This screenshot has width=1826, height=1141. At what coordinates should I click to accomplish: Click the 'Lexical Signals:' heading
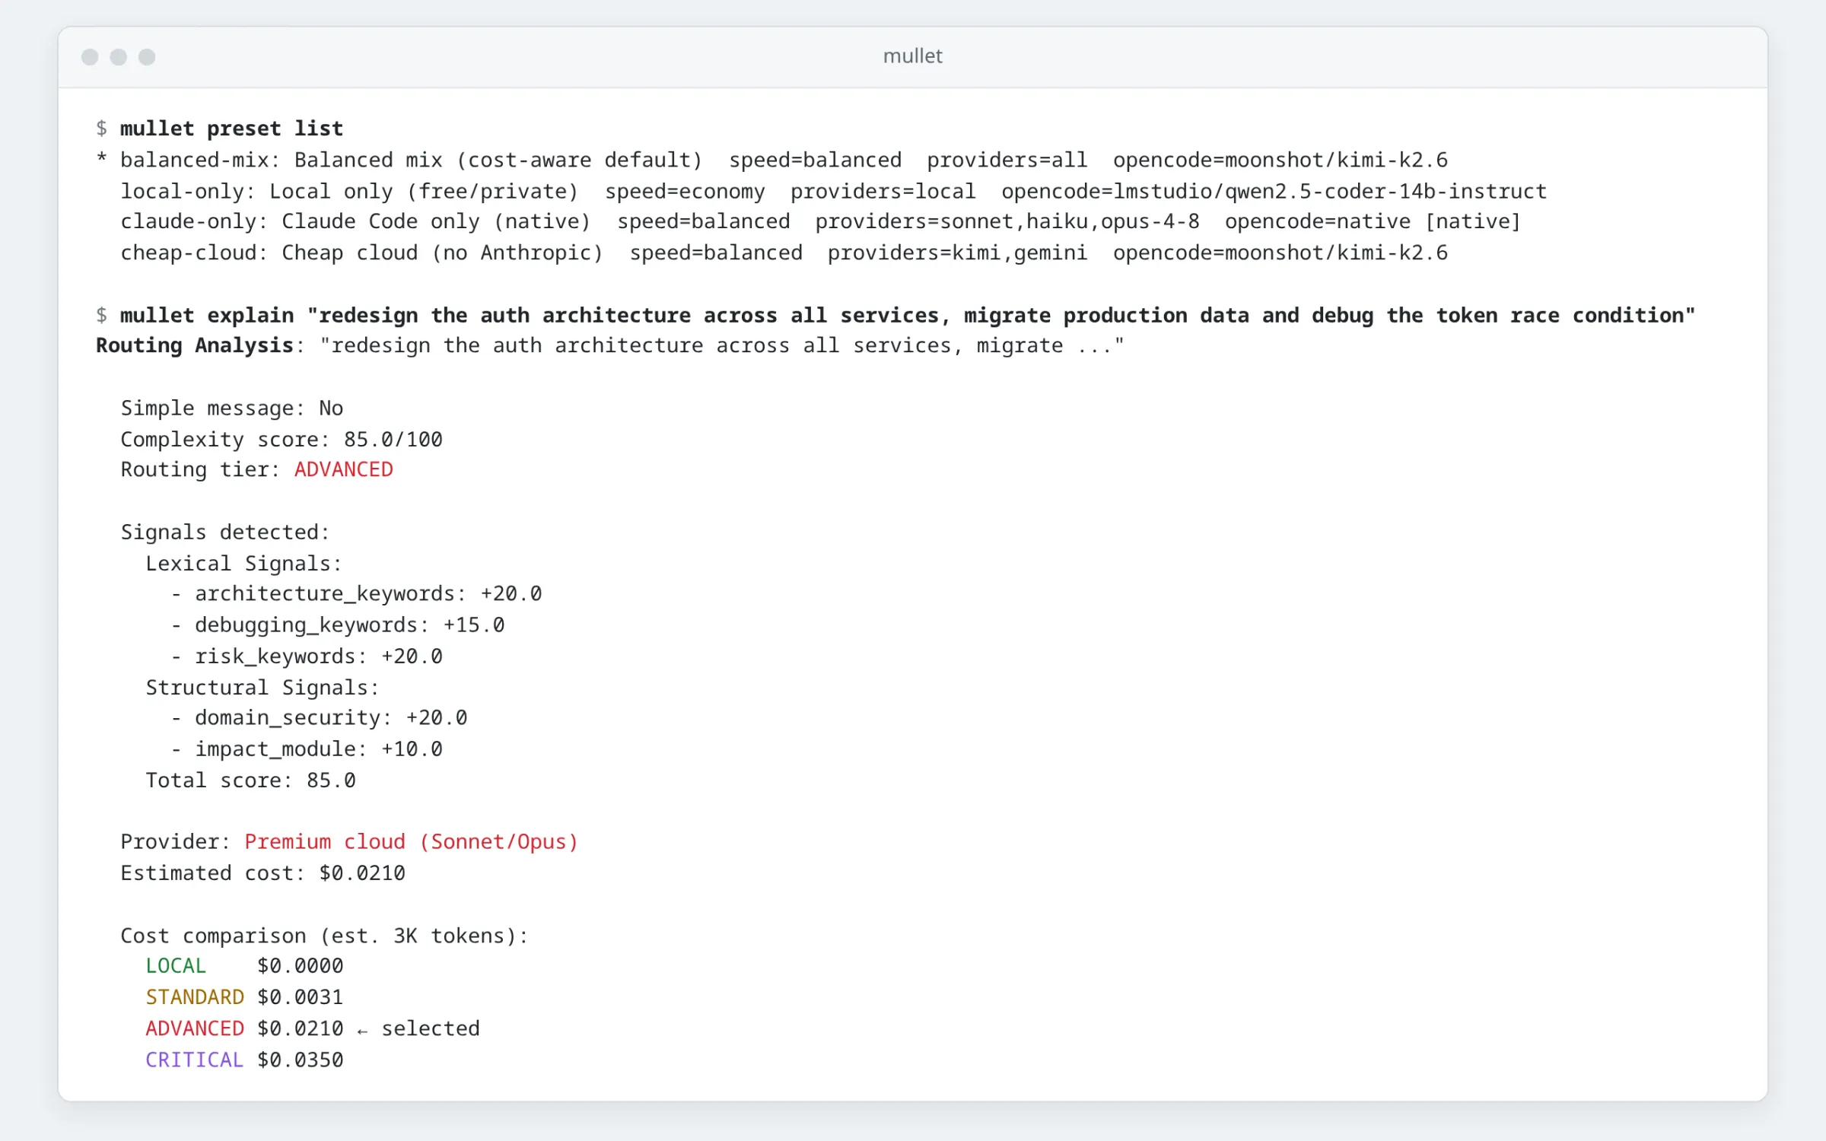coord(243,563)
